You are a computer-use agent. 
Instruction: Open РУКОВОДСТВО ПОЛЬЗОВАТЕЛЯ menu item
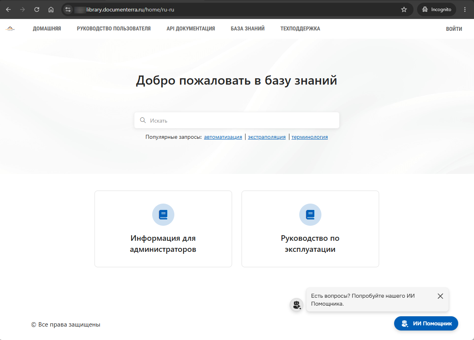[114, 29]
